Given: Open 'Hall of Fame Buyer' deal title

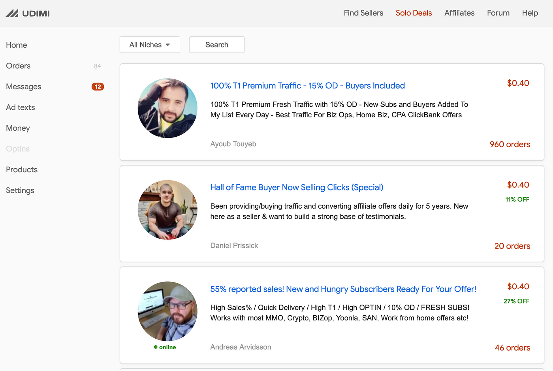Looking at the screenshot, I should click(297, 187).
